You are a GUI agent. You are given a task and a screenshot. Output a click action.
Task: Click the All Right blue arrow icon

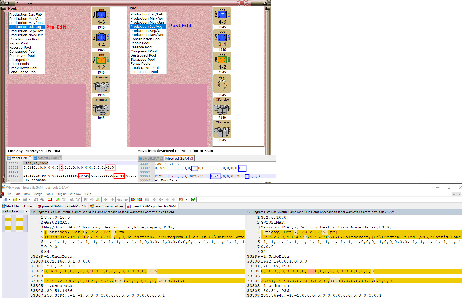tap(133, 199)
